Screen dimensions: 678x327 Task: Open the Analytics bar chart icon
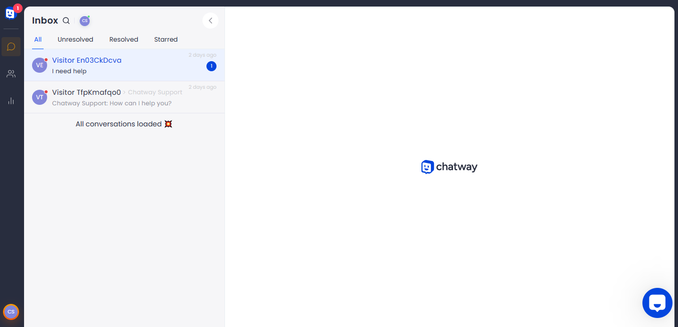click(x=11, y=101)
